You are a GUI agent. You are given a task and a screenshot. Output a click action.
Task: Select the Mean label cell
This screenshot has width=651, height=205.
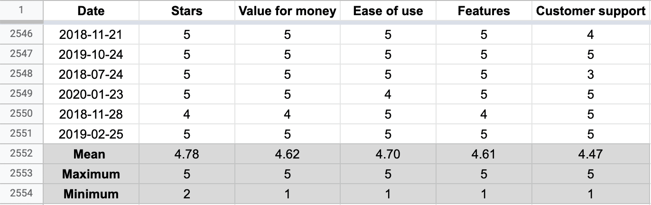[x=91, y=154]
